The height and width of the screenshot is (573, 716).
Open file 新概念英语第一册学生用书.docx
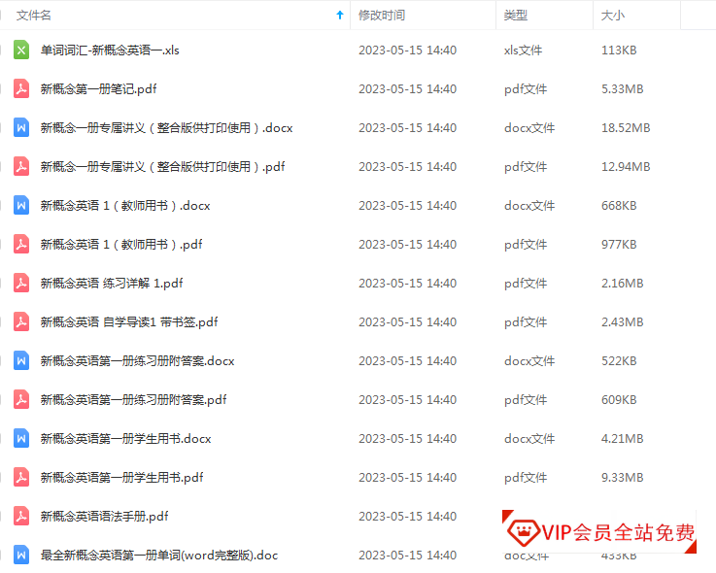pos(125,438)
